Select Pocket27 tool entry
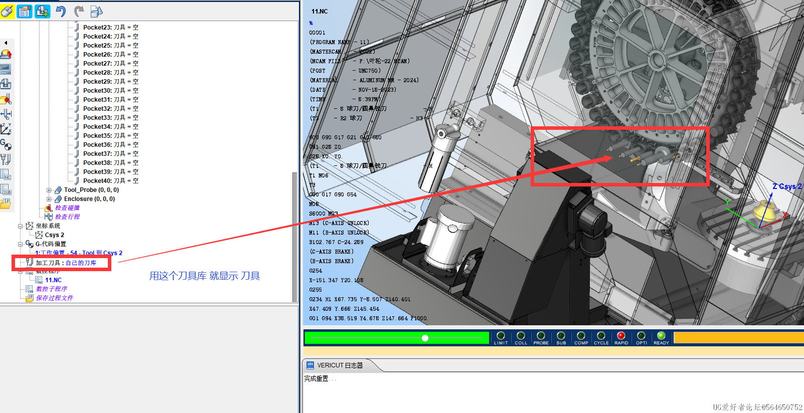This screenshot has width=804, height=413. coord(111,64)
